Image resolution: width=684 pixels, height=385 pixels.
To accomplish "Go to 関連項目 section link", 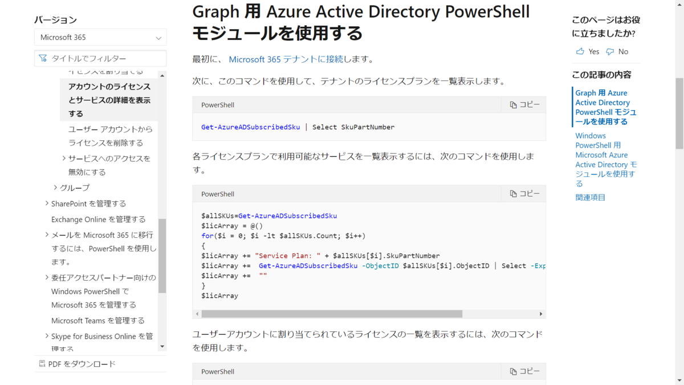I will [591, 197].
